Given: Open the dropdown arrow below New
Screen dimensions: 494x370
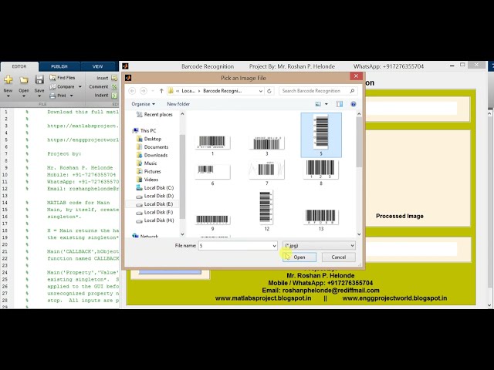Looking at the screenshot, I should tap(8, 96).
